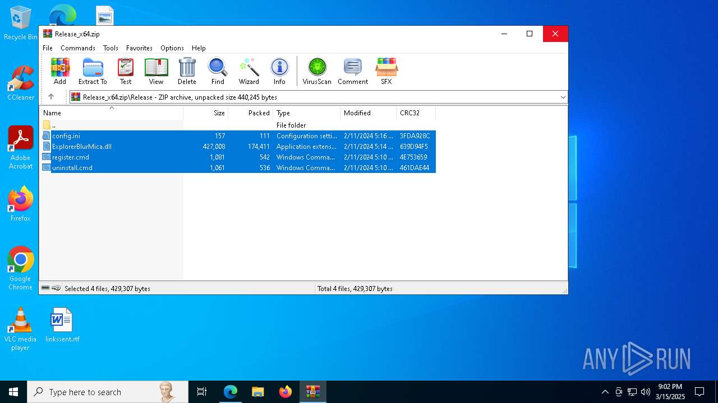Open Firefox desktop shortcut

(21, 204)
